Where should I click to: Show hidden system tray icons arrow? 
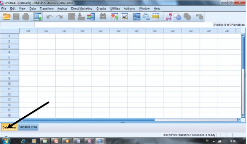click(x=214, y=141)
